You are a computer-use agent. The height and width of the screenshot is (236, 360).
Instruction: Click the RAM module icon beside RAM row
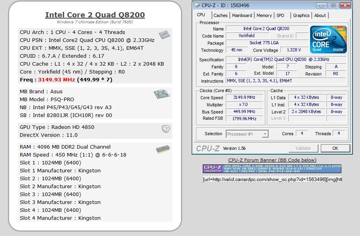click(x=163, y=149)
